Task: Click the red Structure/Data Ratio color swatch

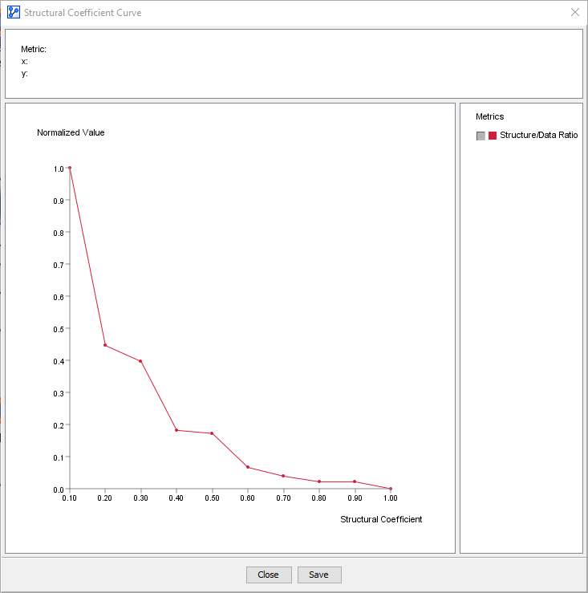Action: coord(493,136)
